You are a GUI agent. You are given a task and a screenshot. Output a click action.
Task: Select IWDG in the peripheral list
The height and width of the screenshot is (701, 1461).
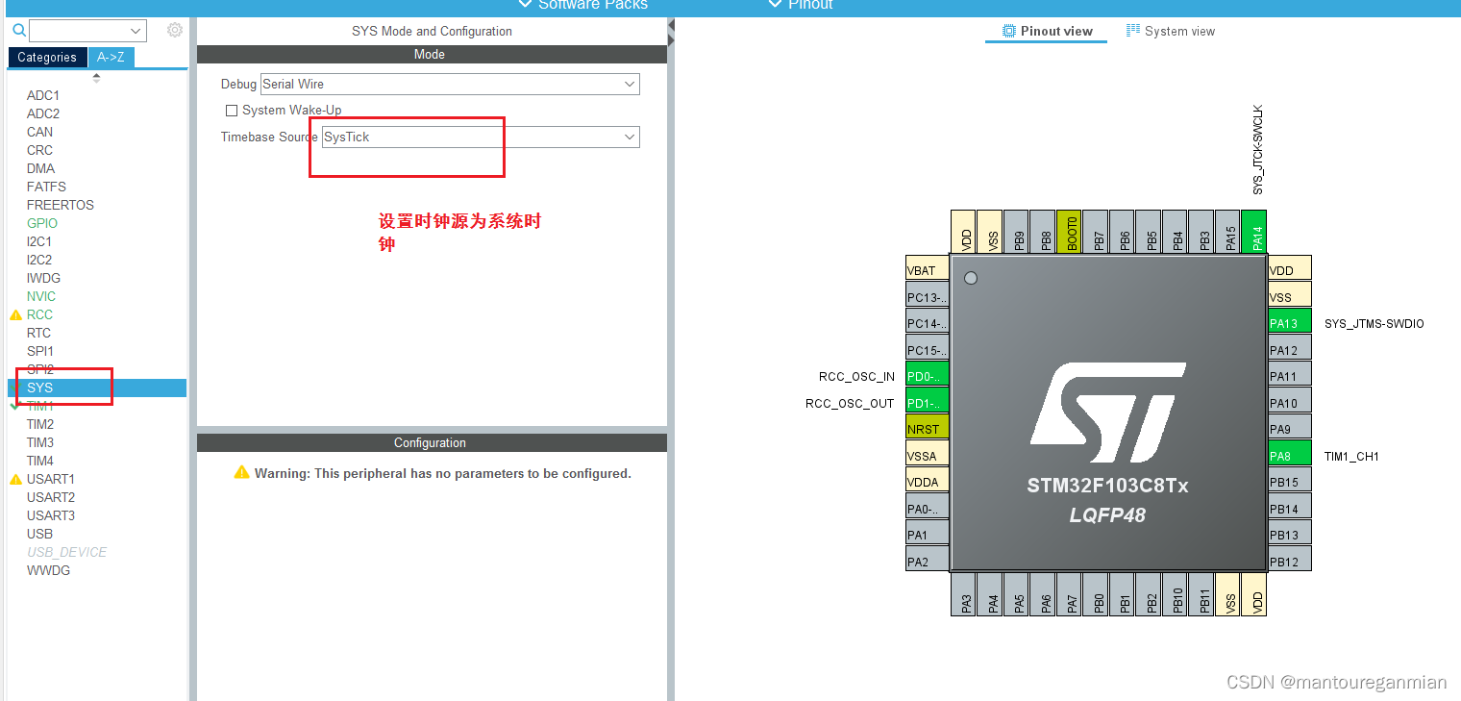coord(43,278)
